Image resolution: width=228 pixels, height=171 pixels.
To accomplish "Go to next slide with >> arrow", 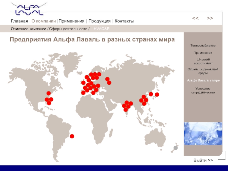I will tap(210, 18).
